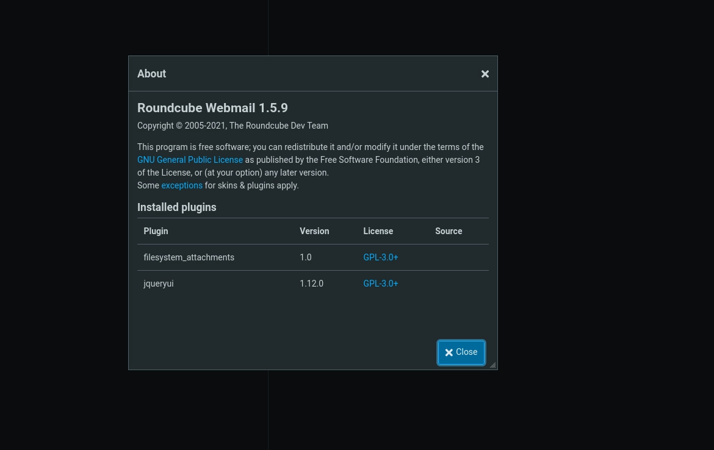Image resolution: width=714 pixels, height=450 pixels.
Task: Click the Version column header
Action: coord(314,231)
